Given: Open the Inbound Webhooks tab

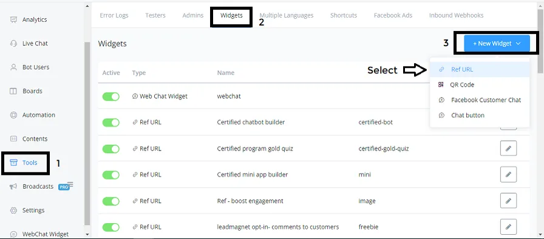Looking at the screenshot, I should [456, 15].
